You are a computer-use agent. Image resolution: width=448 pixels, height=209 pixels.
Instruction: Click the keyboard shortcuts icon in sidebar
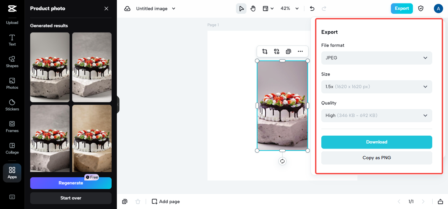(x=12, y=197)
